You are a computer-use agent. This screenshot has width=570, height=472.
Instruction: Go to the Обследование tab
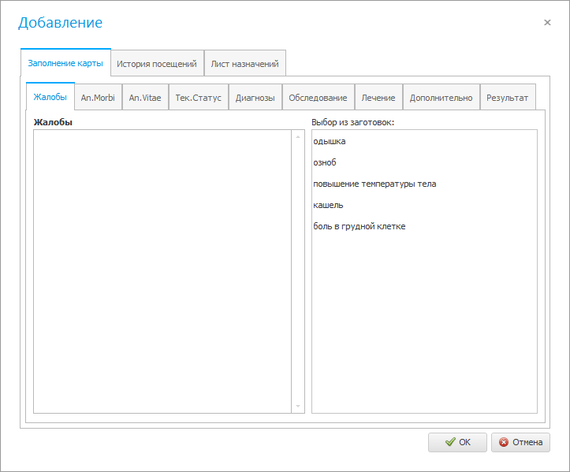[318, 98]
